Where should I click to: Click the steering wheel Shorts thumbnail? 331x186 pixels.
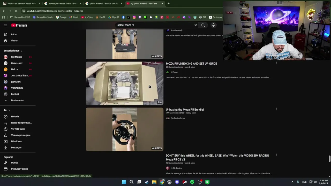125,129
